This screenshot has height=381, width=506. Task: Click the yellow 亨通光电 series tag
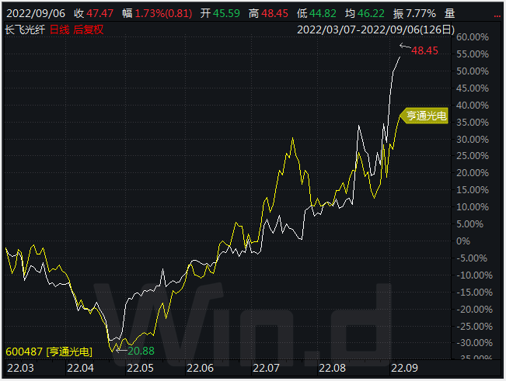point(424,116)
